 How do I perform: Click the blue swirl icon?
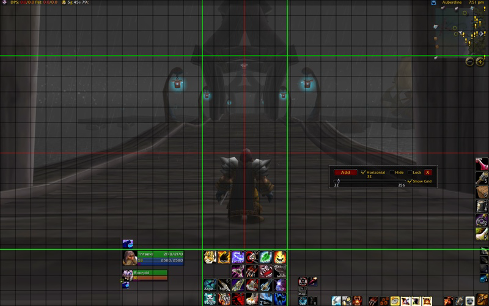(x=303, y=301)
